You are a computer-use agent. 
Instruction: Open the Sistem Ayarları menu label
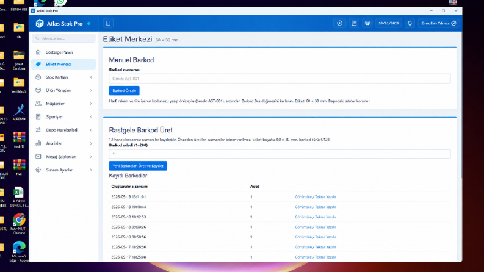click(x=60, y=170)
